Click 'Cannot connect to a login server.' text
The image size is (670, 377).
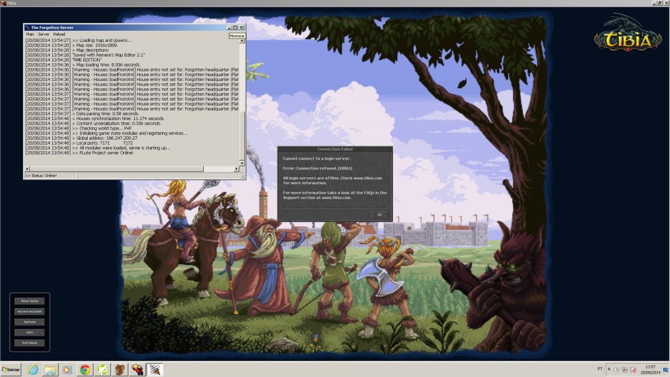pos(317,159)
